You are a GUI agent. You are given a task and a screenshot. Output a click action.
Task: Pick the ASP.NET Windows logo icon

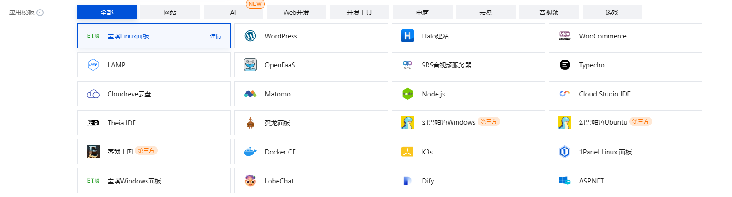coord(565,181)
